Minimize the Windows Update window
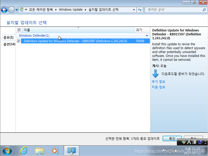Image resolution: width=208 pixels, height=156 pixels. [186, 3]
